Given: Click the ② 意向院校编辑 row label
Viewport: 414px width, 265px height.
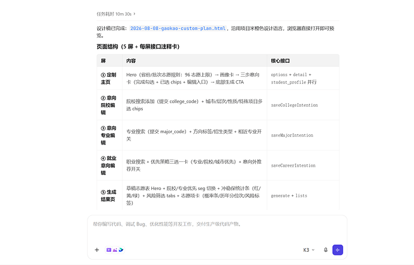Looking at the screenshot, I should [x=109, y=105].
